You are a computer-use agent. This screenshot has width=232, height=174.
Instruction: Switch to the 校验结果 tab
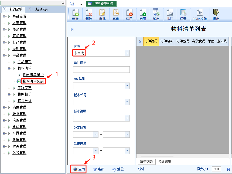coord(165,162)
